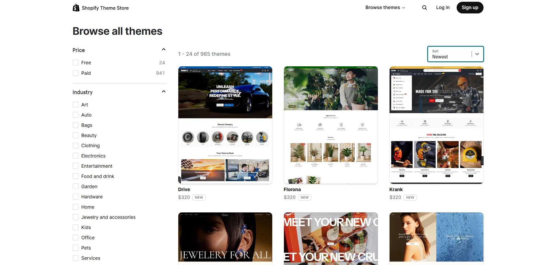The image size is (555, 265).
Task: Collapse the Price filter section
Action: 164,50
